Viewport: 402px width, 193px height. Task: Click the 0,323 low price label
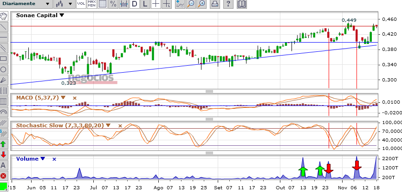coord(69,83)
